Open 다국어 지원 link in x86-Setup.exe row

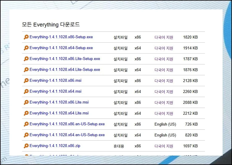tap(164, 37)
